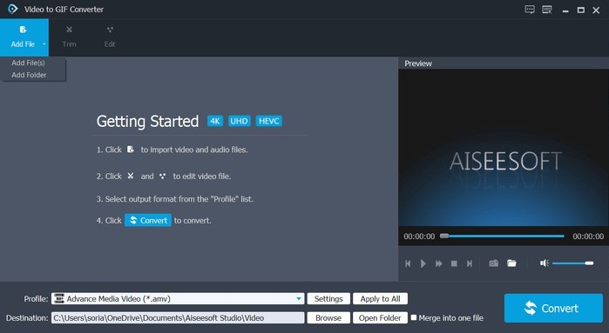Click the UHD badge

pyautogui.click(x=239, y=121)
